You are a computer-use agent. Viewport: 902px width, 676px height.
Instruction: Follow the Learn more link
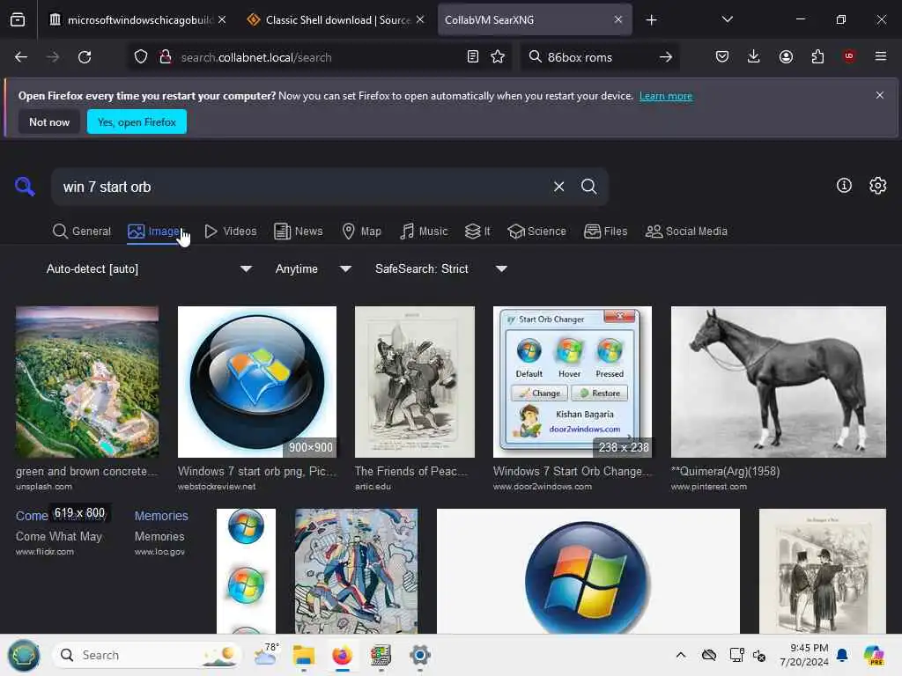point(666,96)
